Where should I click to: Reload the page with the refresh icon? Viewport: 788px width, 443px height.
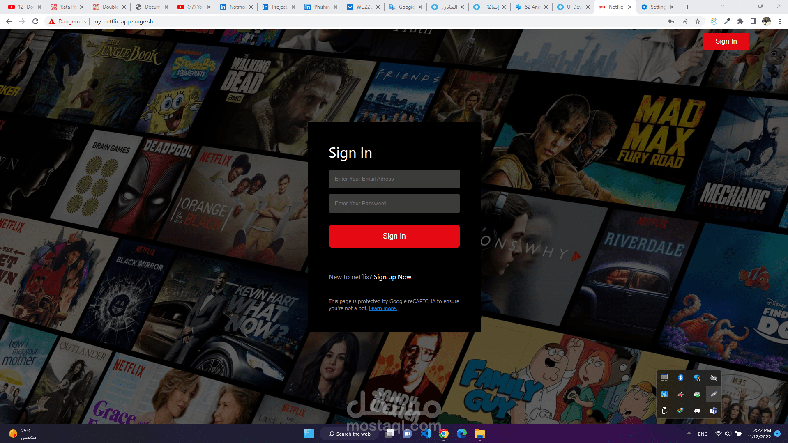(35, 21)
